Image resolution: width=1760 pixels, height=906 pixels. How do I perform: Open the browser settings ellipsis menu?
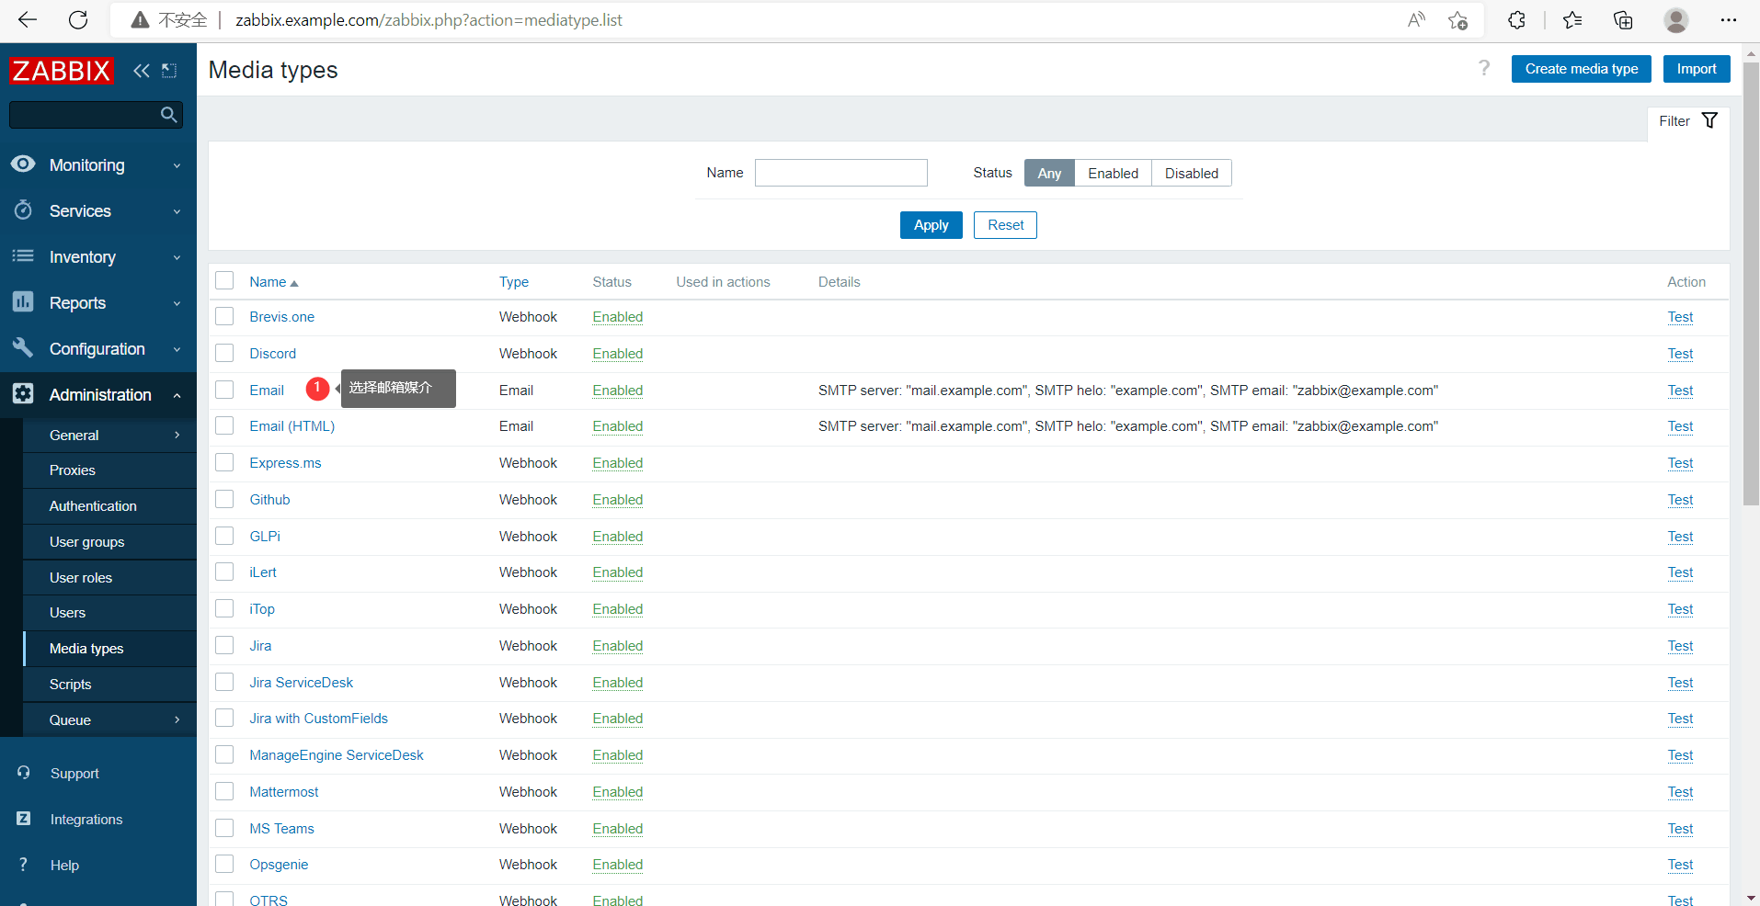point(1729,19)
